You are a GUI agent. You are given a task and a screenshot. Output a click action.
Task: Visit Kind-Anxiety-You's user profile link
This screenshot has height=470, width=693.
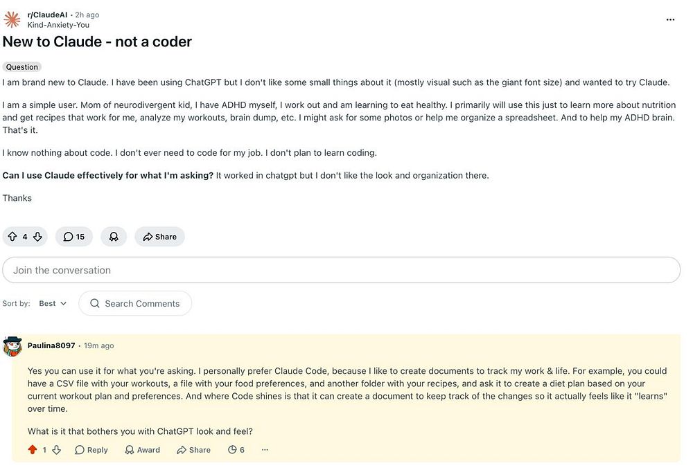coord(58,25)
